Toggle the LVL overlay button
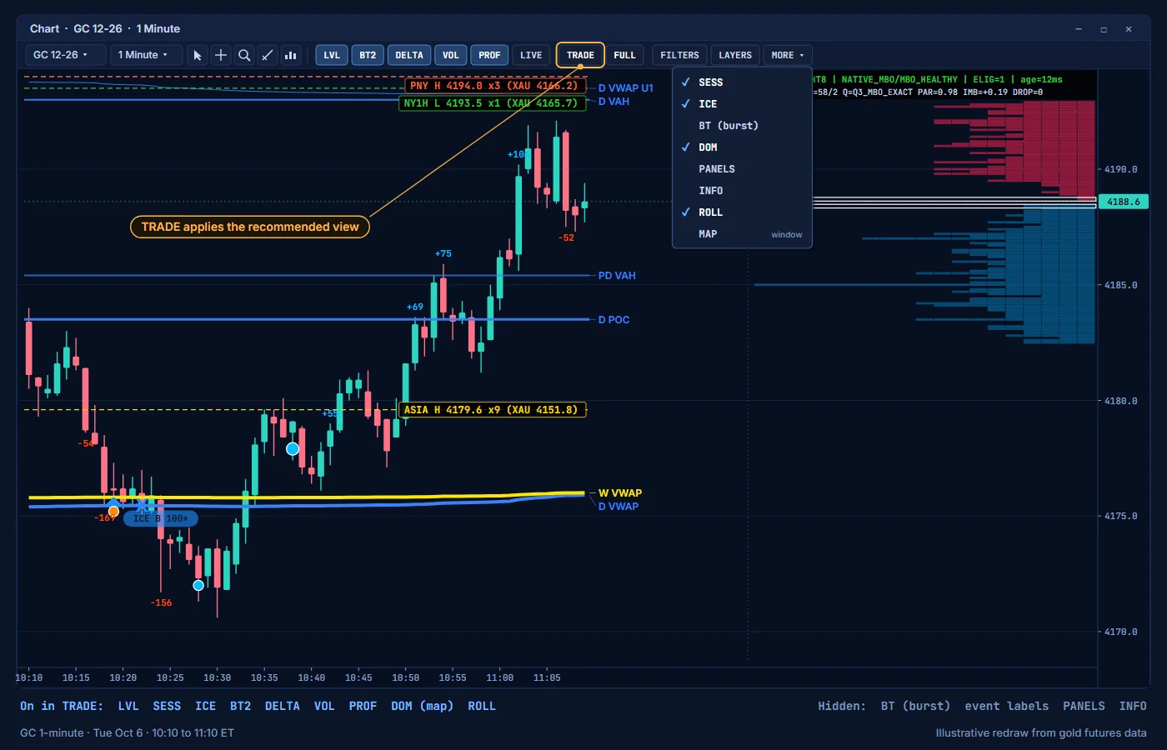This screenshot has width=1167, height=750. [x=332, y=55]
